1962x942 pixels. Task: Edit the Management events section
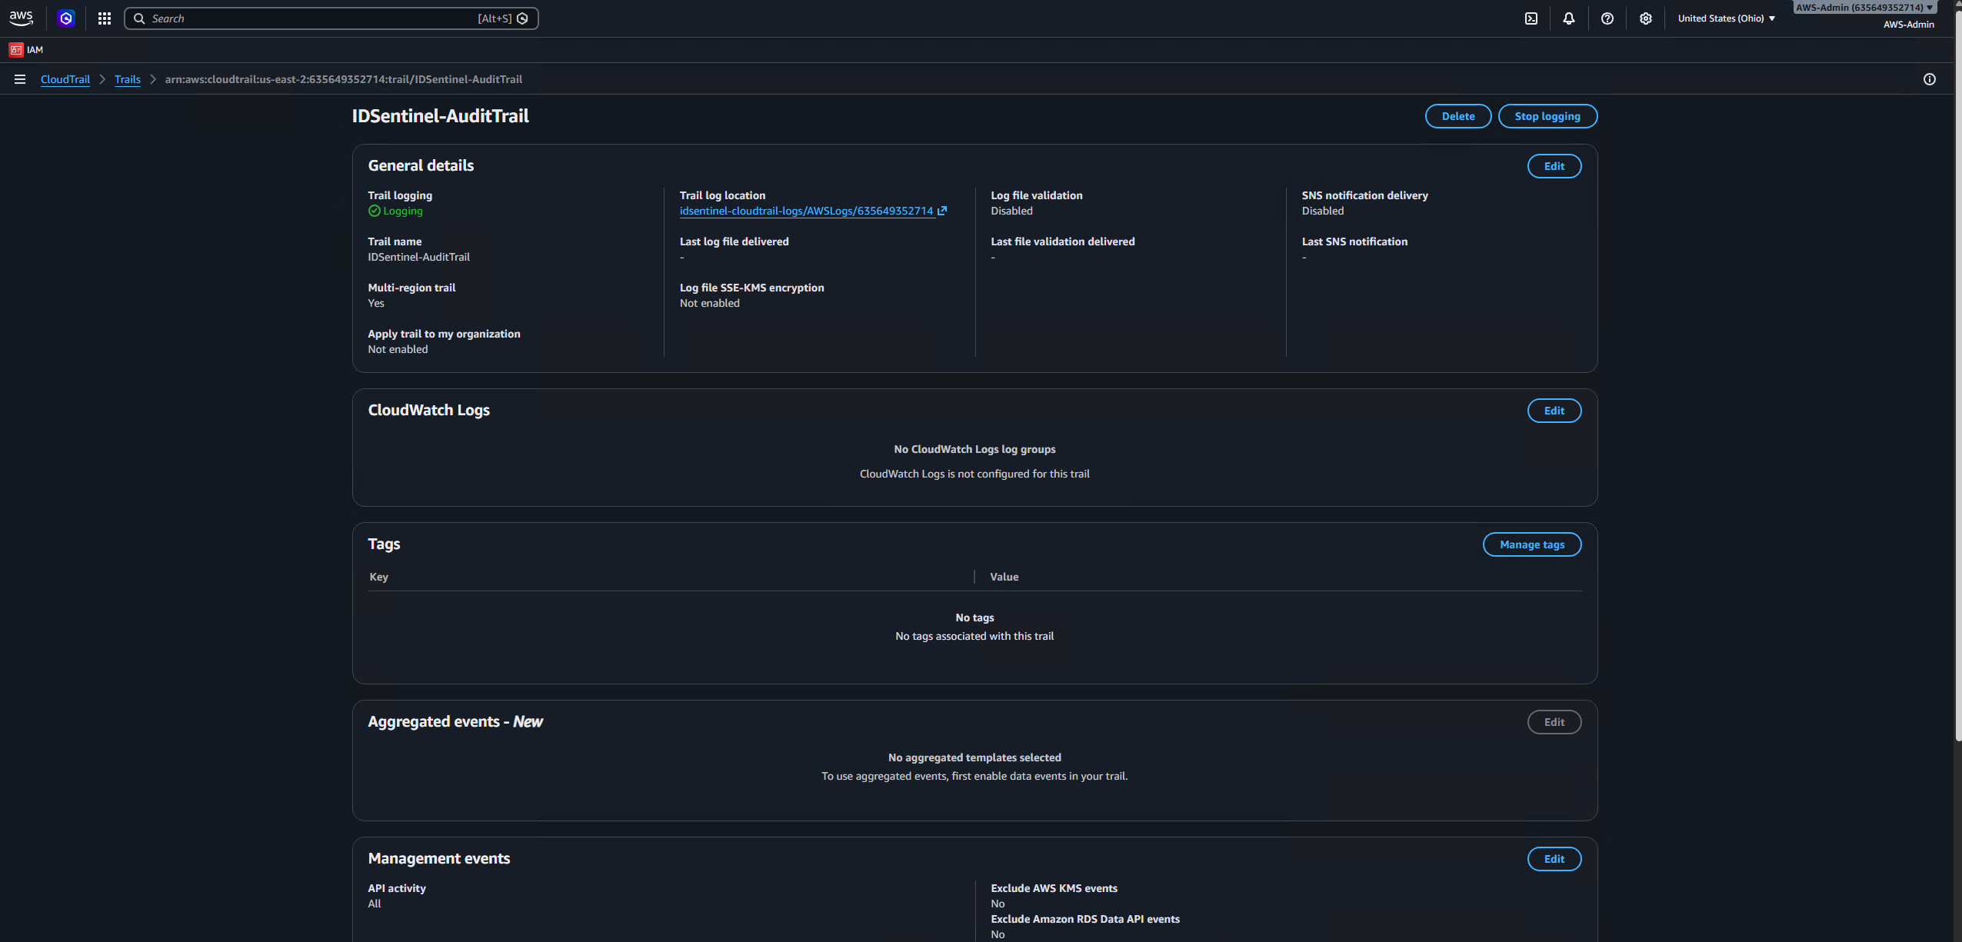[x=1554, y=859]
